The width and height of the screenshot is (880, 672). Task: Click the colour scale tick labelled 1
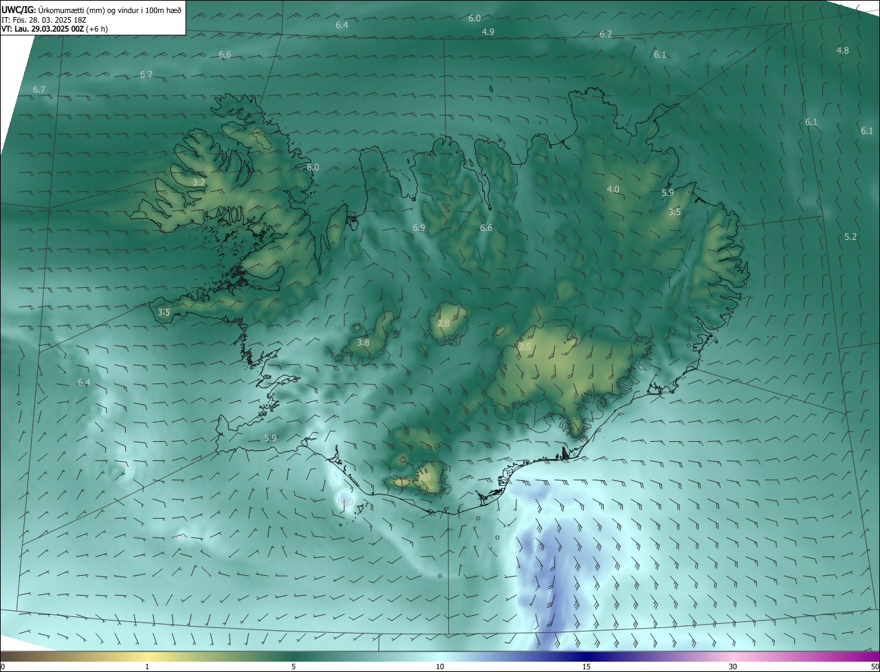click(x=147, y=667)
